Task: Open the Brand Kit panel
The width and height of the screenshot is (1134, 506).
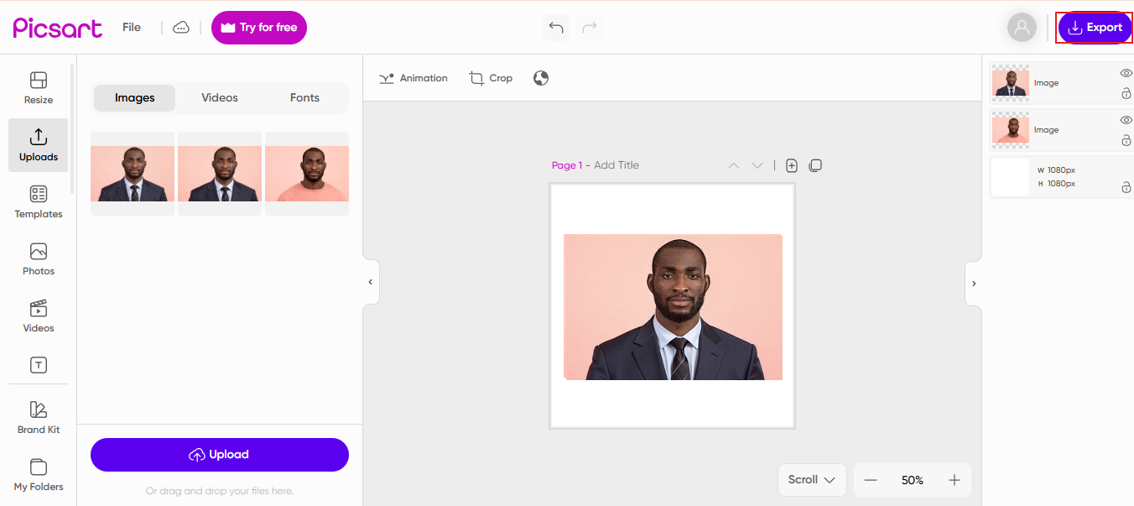Action: [38, 416]
